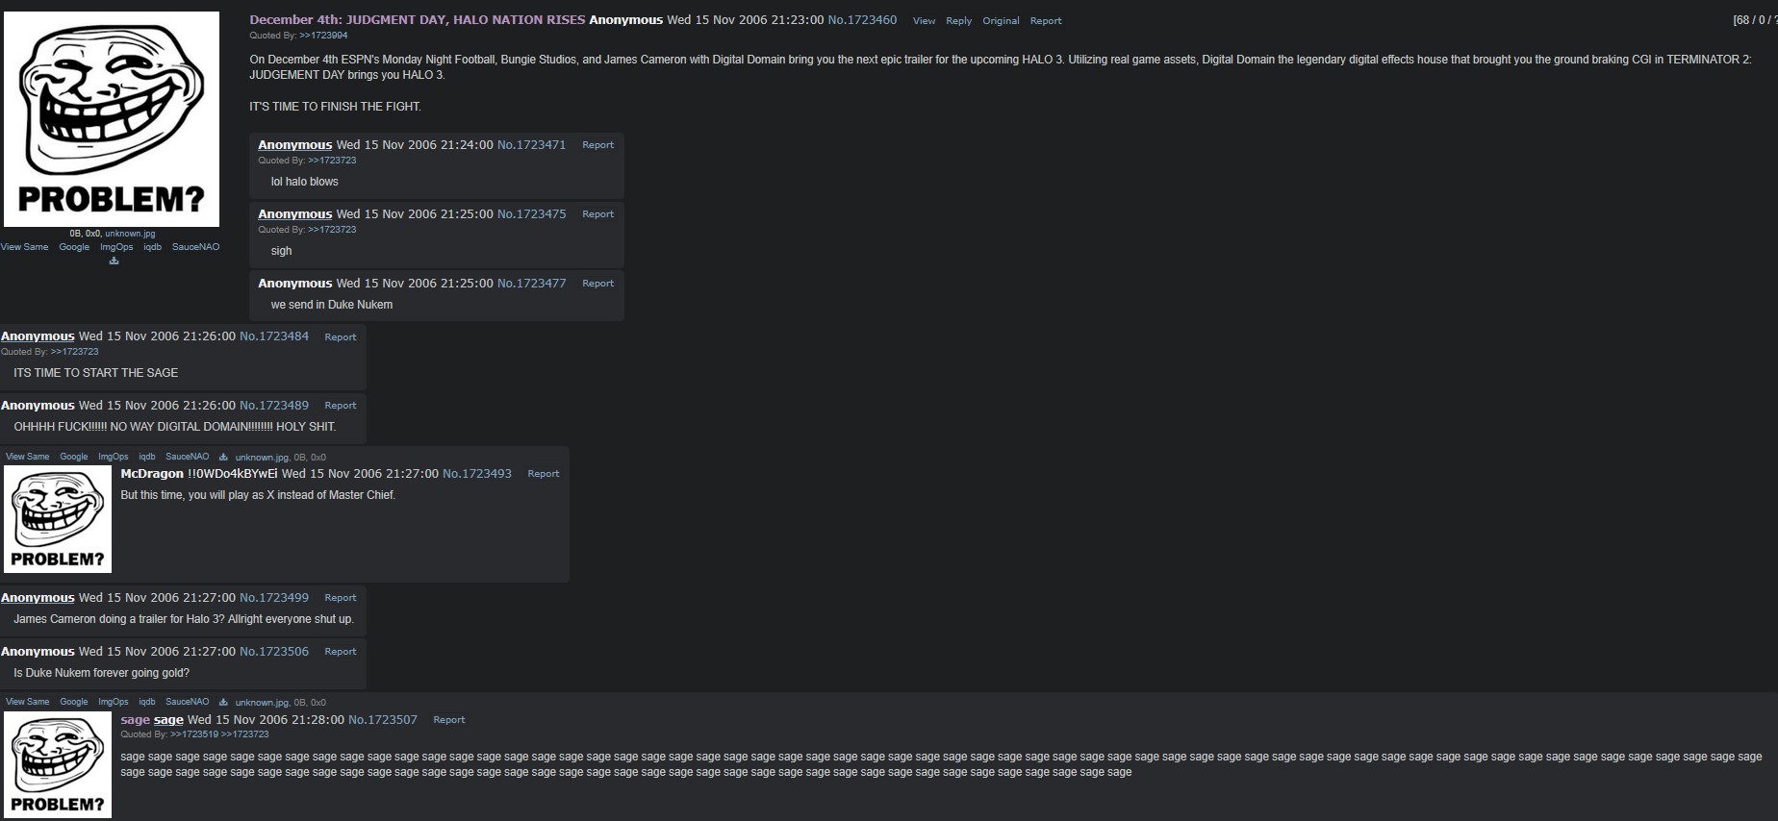Report the 'NO WAY DIGITAL DOMAIN' post
The width and height of the screenshot is (1778, 821).
click(x=340, y=406)
